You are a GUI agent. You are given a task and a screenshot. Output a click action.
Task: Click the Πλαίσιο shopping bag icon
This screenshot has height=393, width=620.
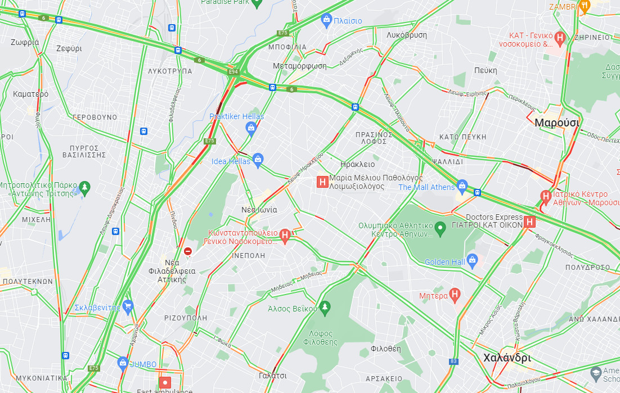click(327, 20)
